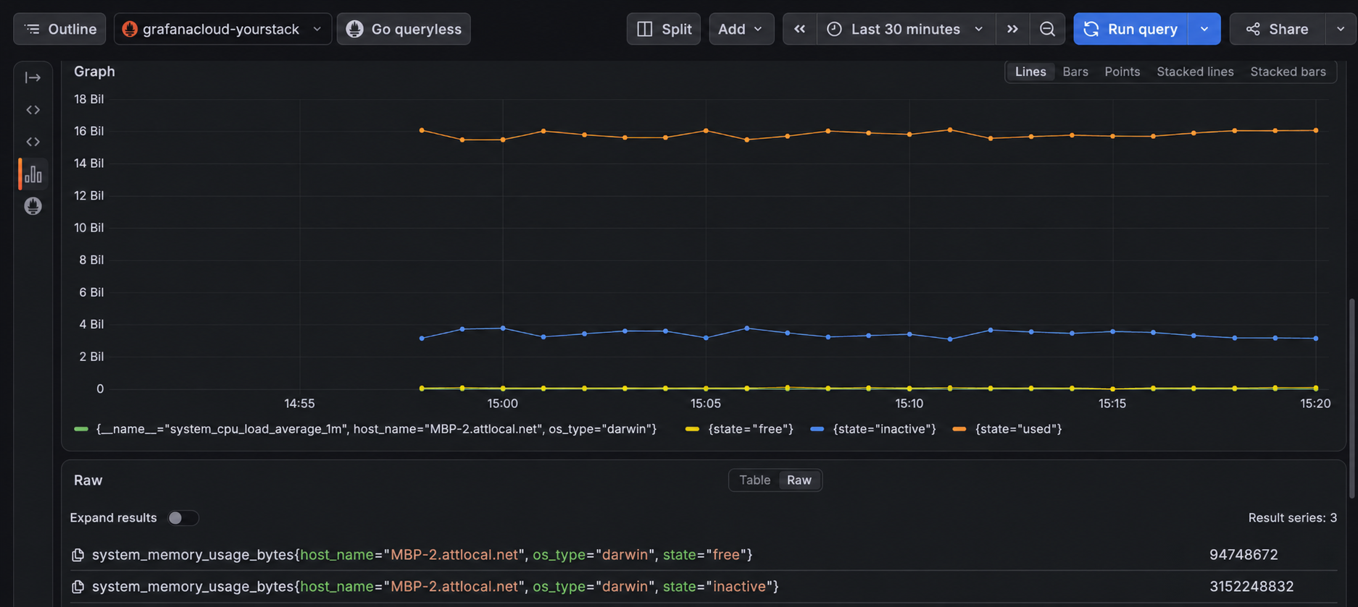The image size is (1358, 607).
Task: Click the value 3152248832
Action: tap(1251, 587)
